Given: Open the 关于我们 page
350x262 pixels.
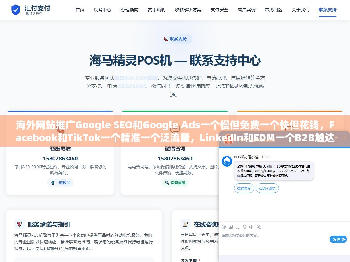Looking at the screenshot, I should pyautogui.click(x=301, y=10).
